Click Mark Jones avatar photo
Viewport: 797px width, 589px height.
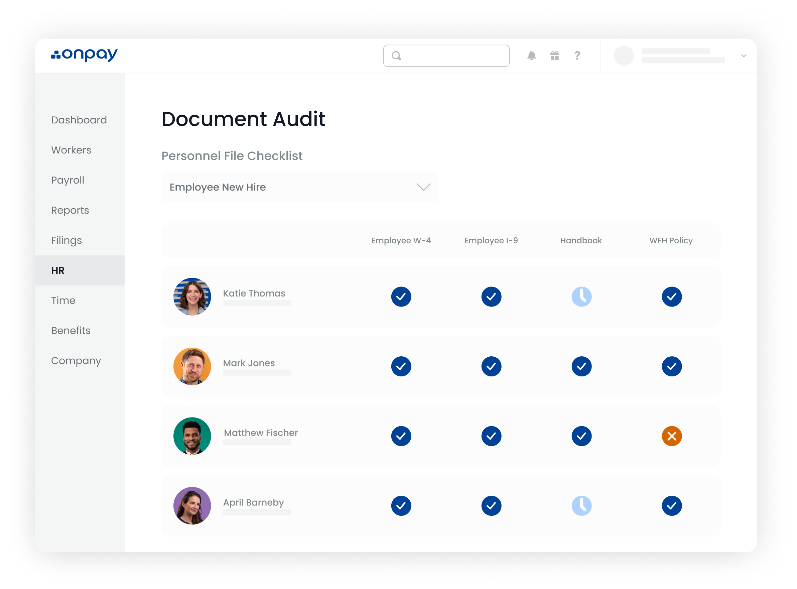(x=192, y=366)
